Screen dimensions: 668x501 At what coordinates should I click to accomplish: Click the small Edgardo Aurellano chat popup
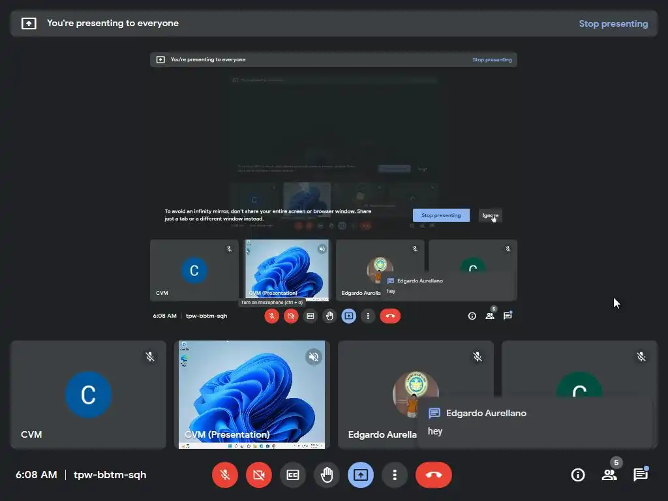click(449, 286)
